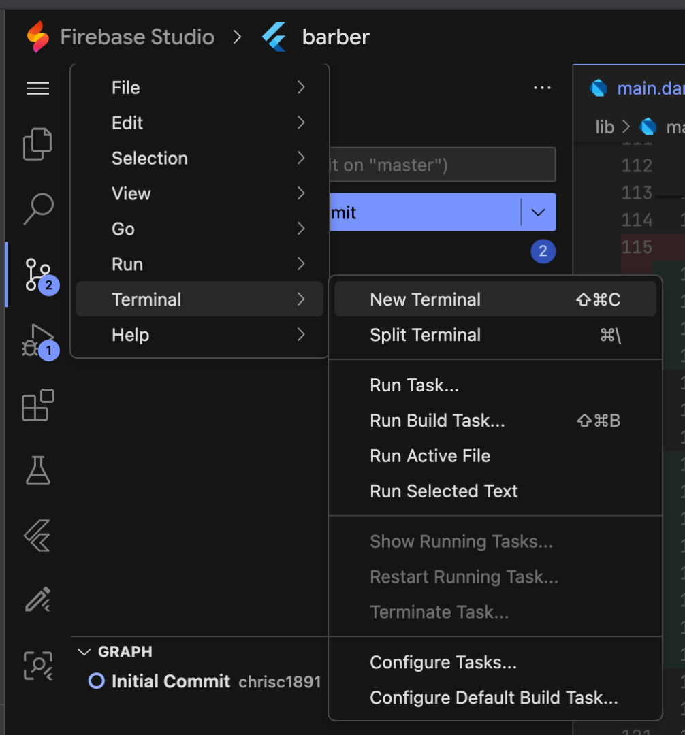The image size is (685, 735).
Task: Select Run Build Task... entry
Action: (x=437, y=421)
